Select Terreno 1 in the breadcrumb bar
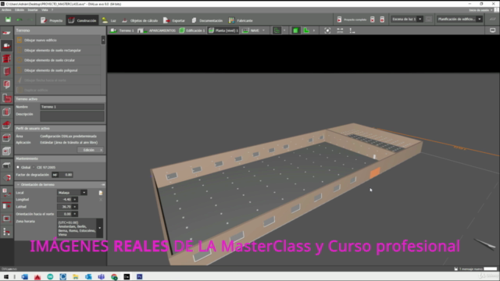Screen dimensions: 500x281 click(123, 30)
